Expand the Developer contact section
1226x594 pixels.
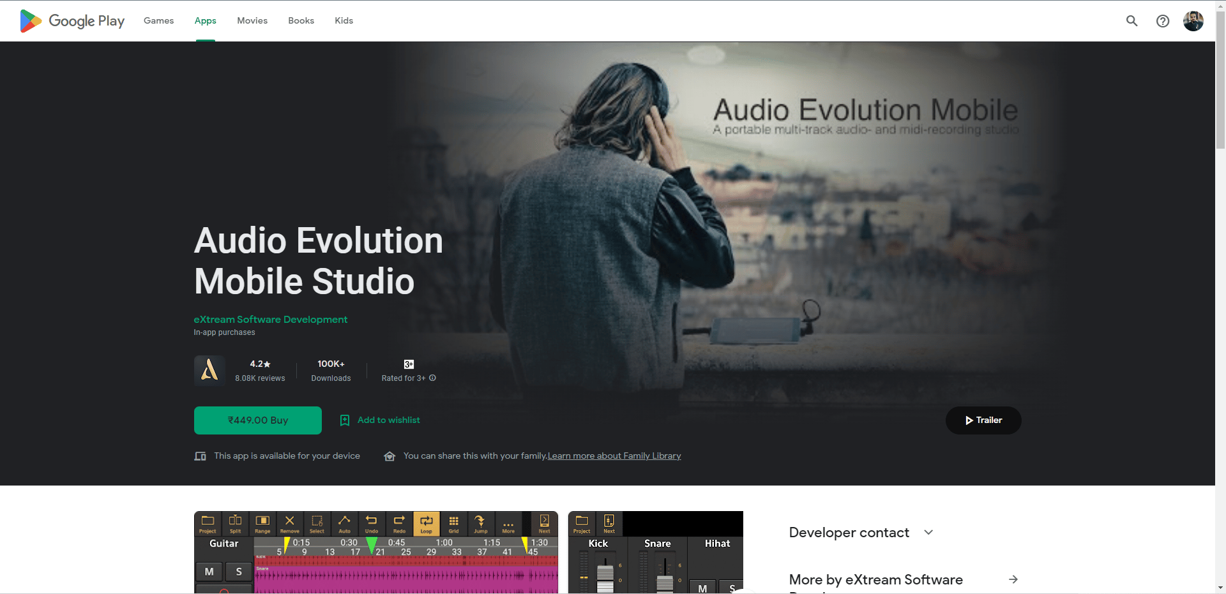point(928,532)
